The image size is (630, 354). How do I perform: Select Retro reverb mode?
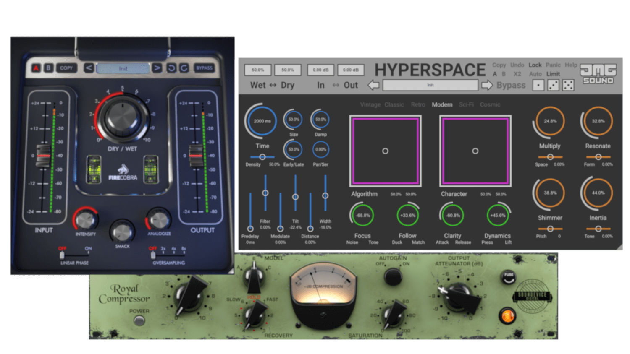pos(418,105)
